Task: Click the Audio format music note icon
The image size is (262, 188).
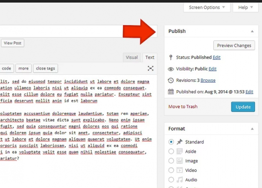Action: [180, 180]
